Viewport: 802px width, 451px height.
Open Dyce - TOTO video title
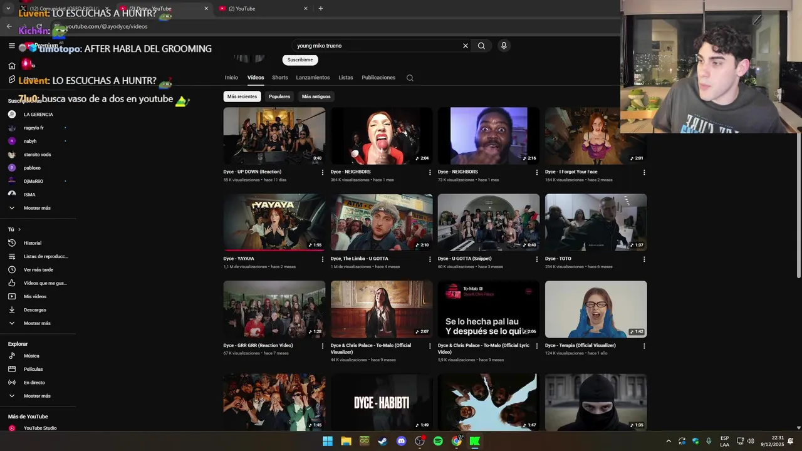click(558, 259)
